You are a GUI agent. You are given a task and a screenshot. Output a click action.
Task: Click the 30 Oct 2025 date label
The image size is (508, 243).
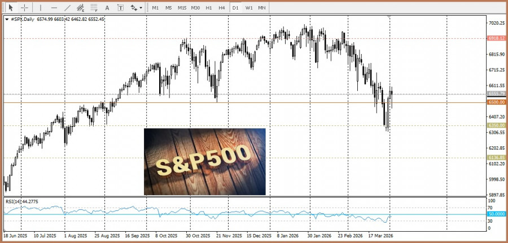(198, 236)
